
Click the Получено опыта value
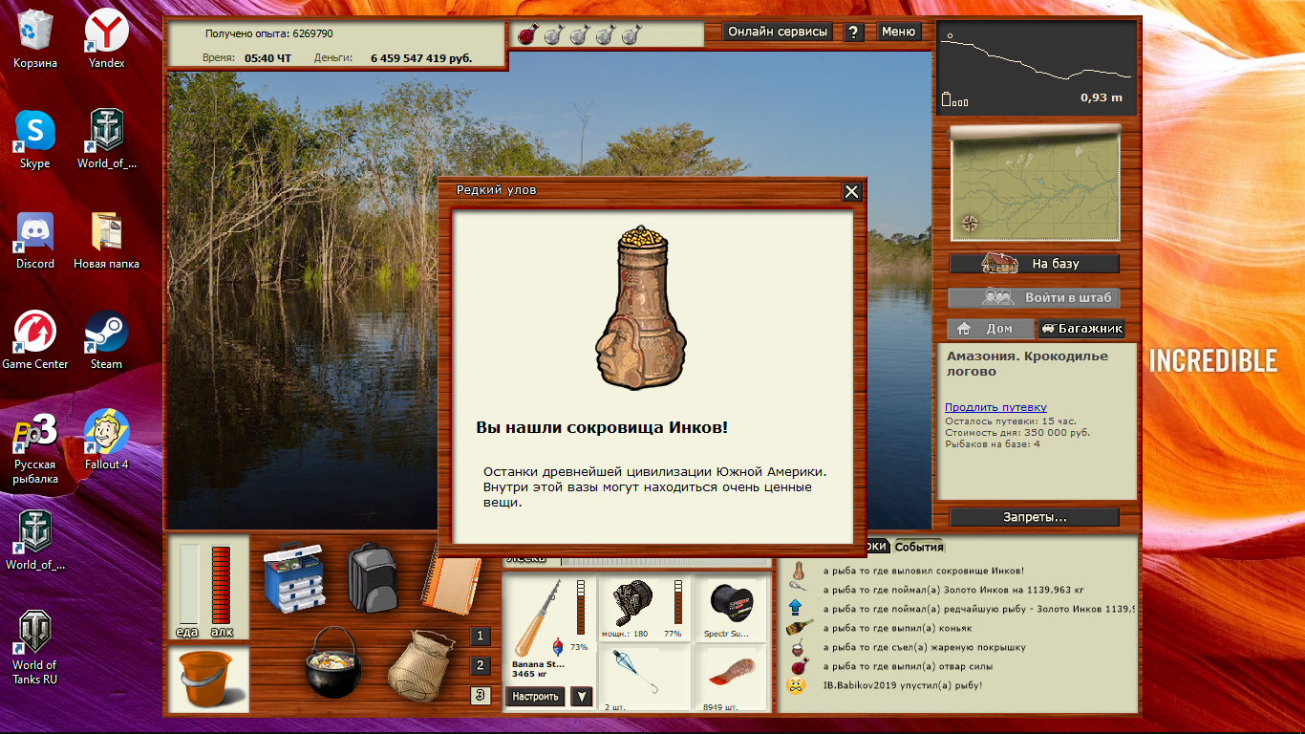268,33
